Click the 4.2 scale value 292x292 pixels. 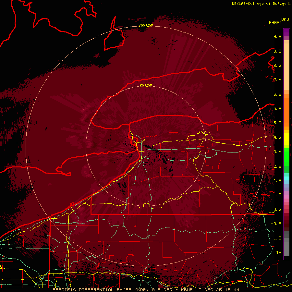277,138
